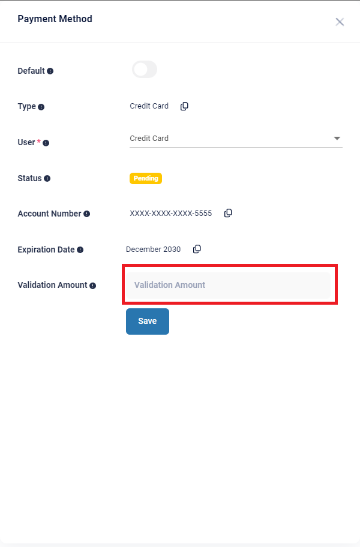Copy the account number XXXX-XXXX-XXXX-5555
360x547 pixels.
point(228,213)
